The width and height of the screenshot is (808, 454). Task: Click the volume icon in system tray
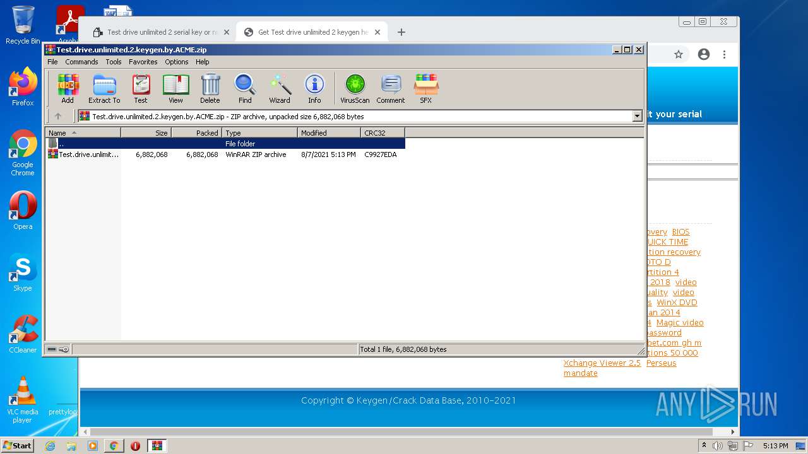718,446
